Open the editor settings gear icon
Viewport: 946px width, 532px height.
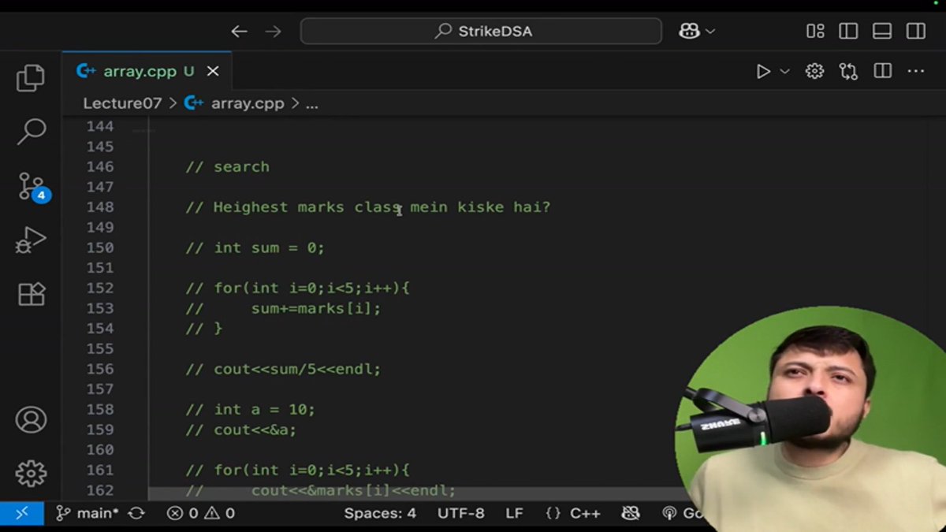coord(814,72)
